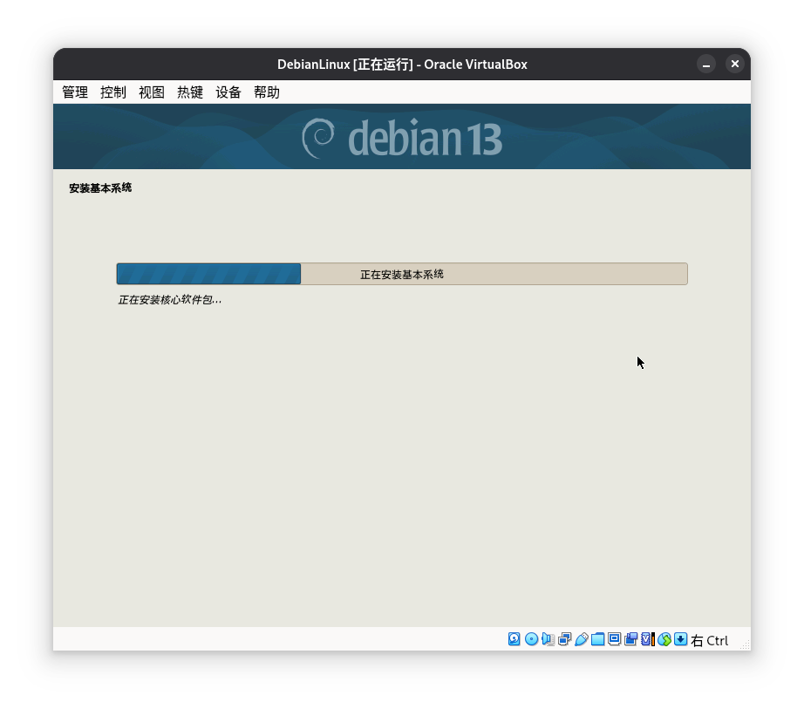Screen dimensions: 804x709
Task: Click the CPU virtualization status icon
Action: click(648, 638)
